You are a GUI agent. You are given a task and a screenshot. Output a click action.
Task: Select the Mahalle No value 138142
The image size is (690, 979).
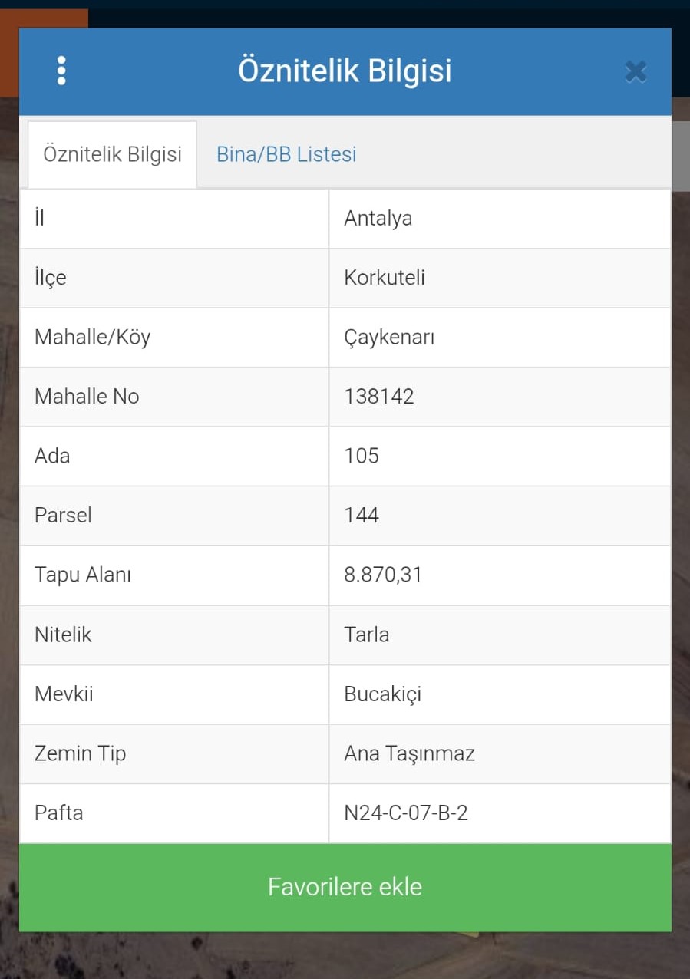pos(379,397)
